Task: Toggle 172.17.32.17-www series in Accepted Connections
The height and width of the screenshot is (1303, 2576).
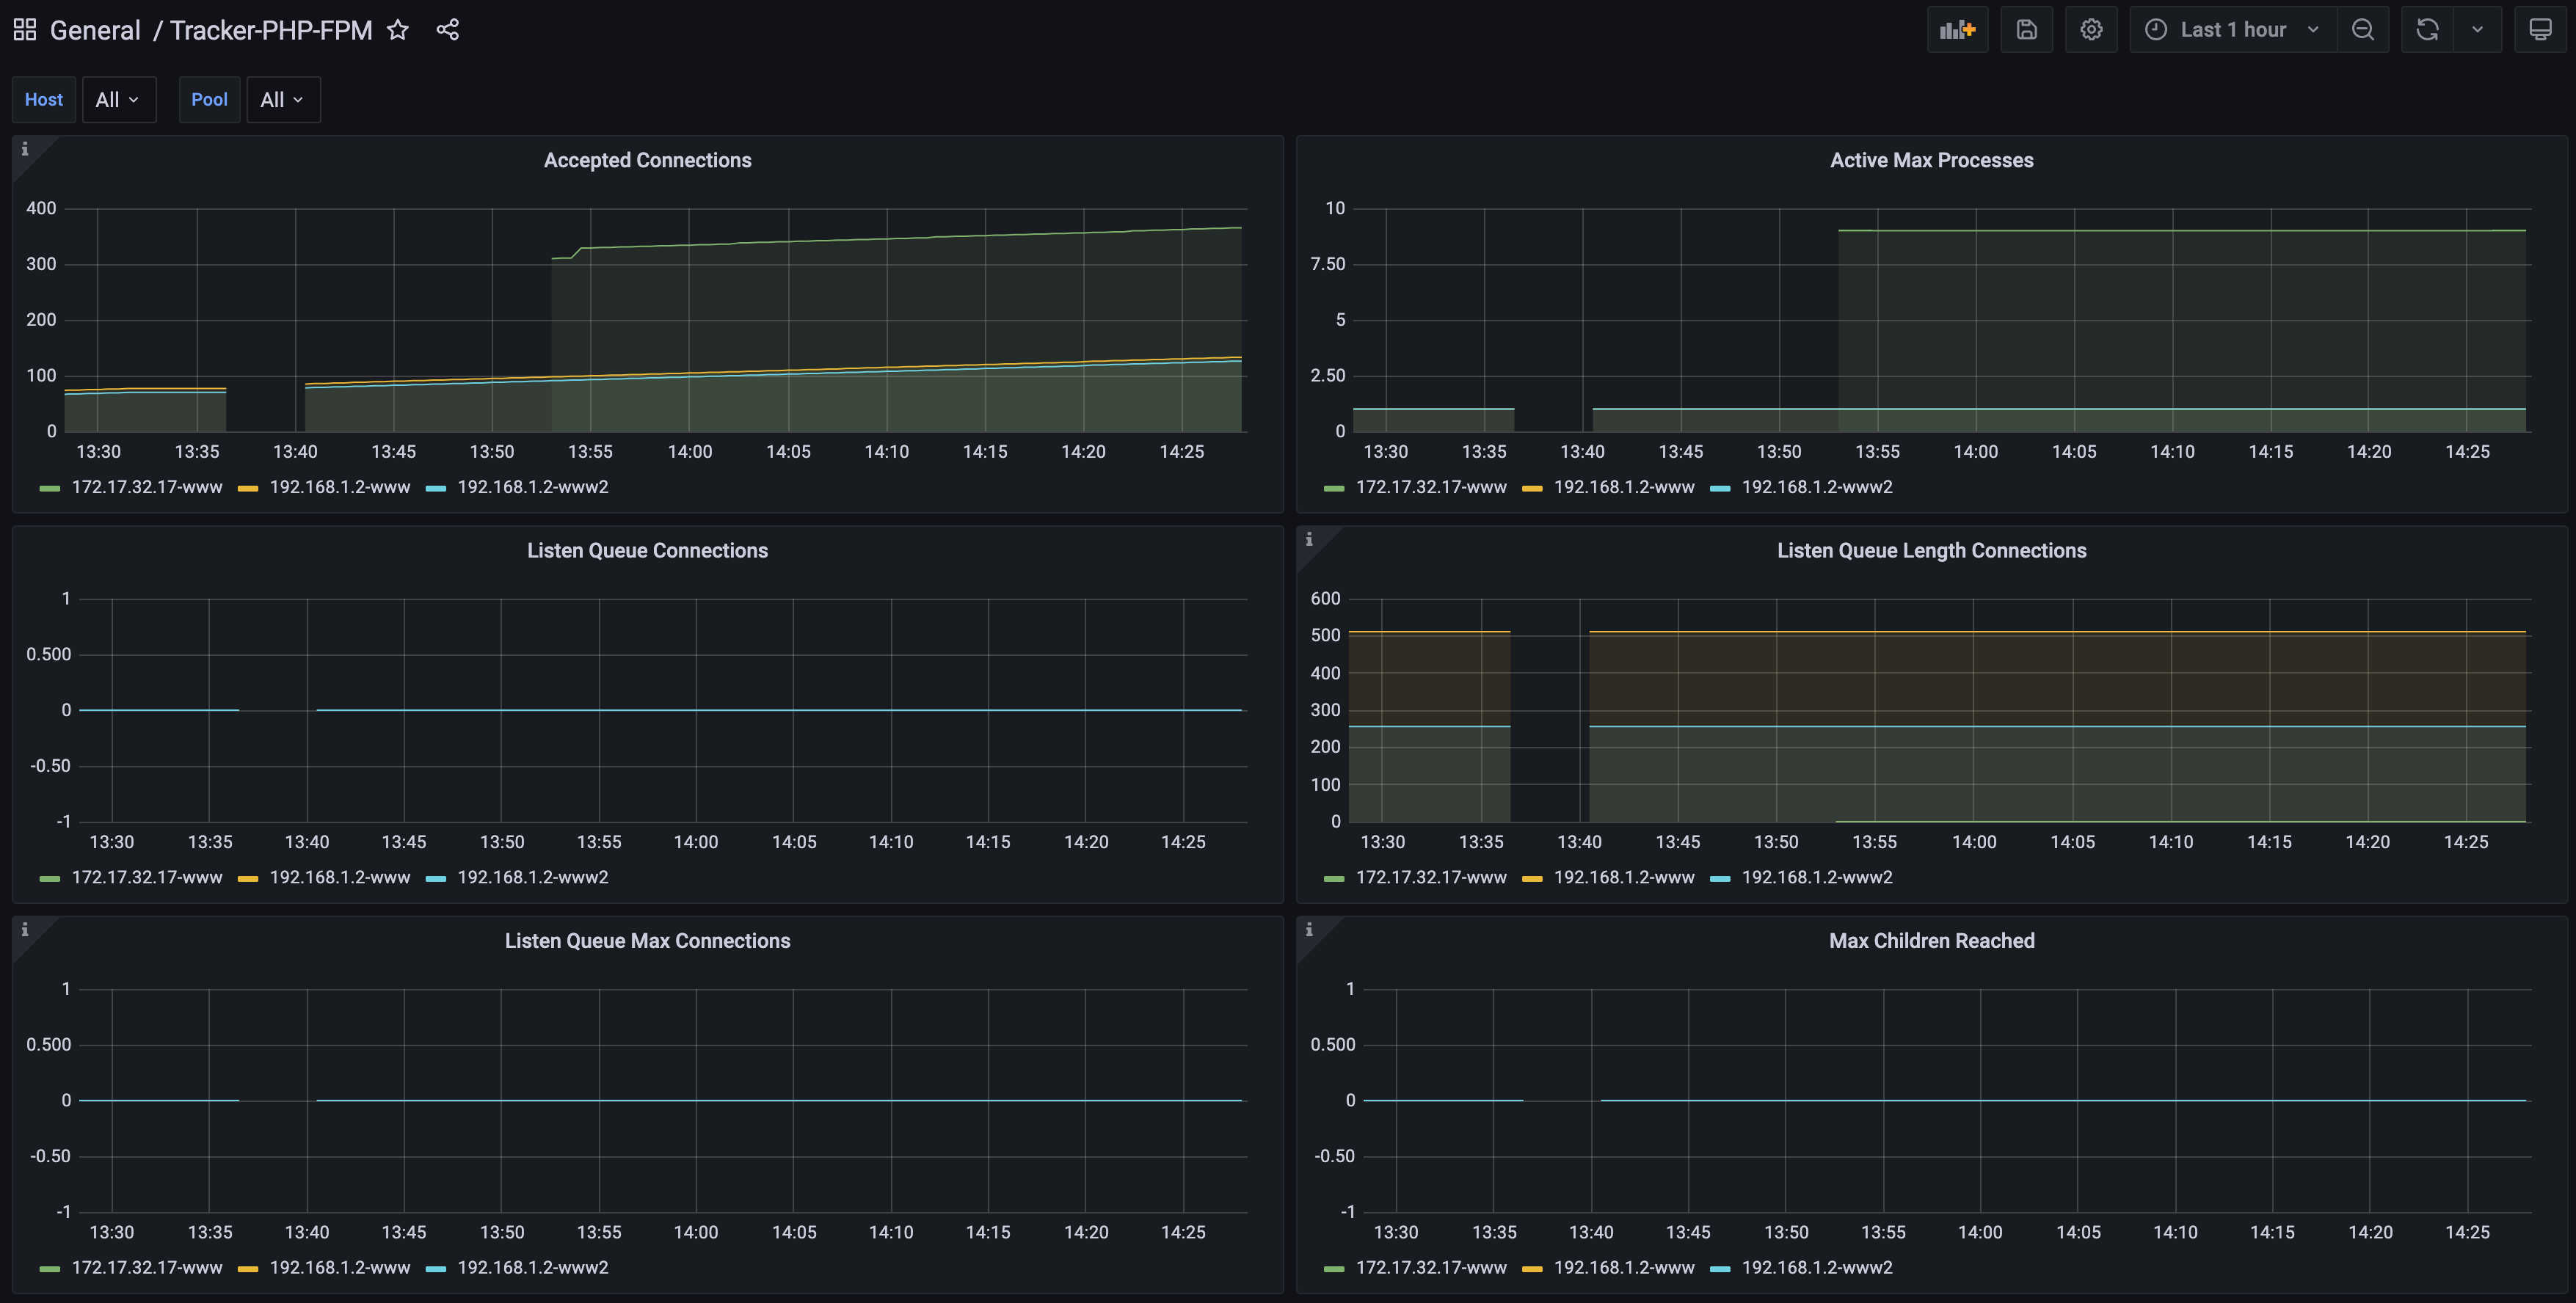Action: 146,487
